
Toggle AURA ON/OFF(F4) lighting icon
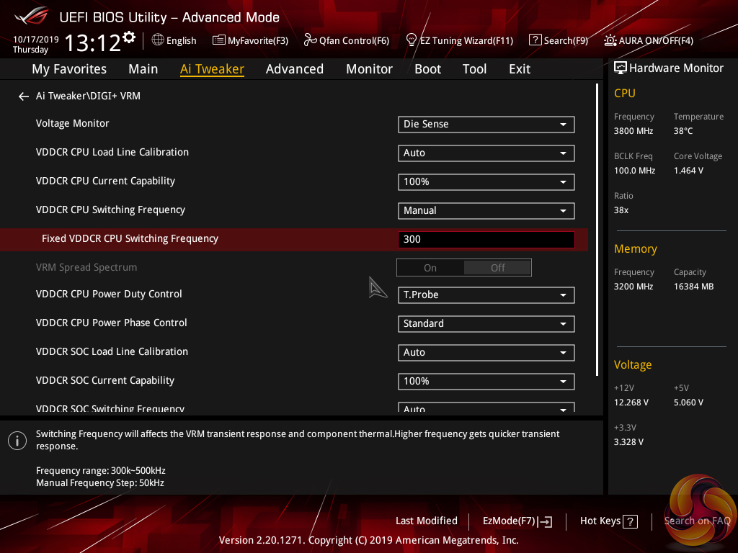(x=610, y=40)
